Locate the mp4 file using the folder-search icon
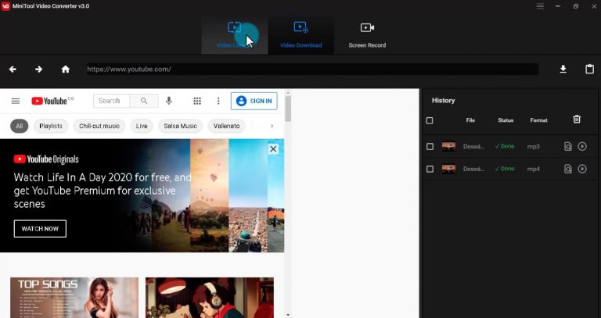 pos(568,169)
